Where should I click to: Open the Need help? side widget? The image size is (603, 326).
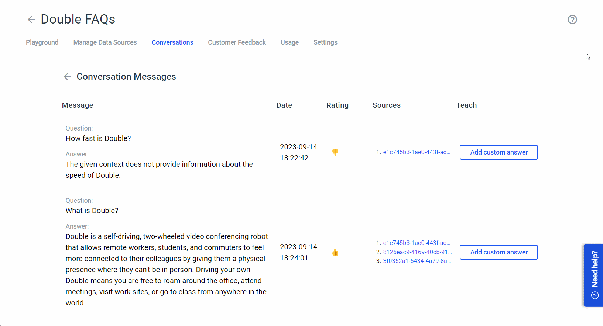tap(594, 275)
